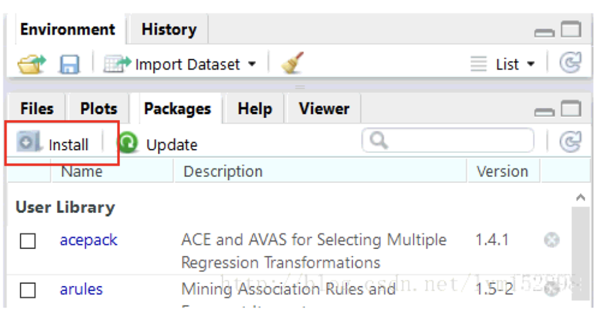600x322 pixels.
Task: Click the Install packages button
Action: click(x=54, y=144)
